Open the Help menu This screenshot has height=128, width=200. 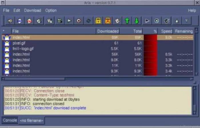pos(192,10)
